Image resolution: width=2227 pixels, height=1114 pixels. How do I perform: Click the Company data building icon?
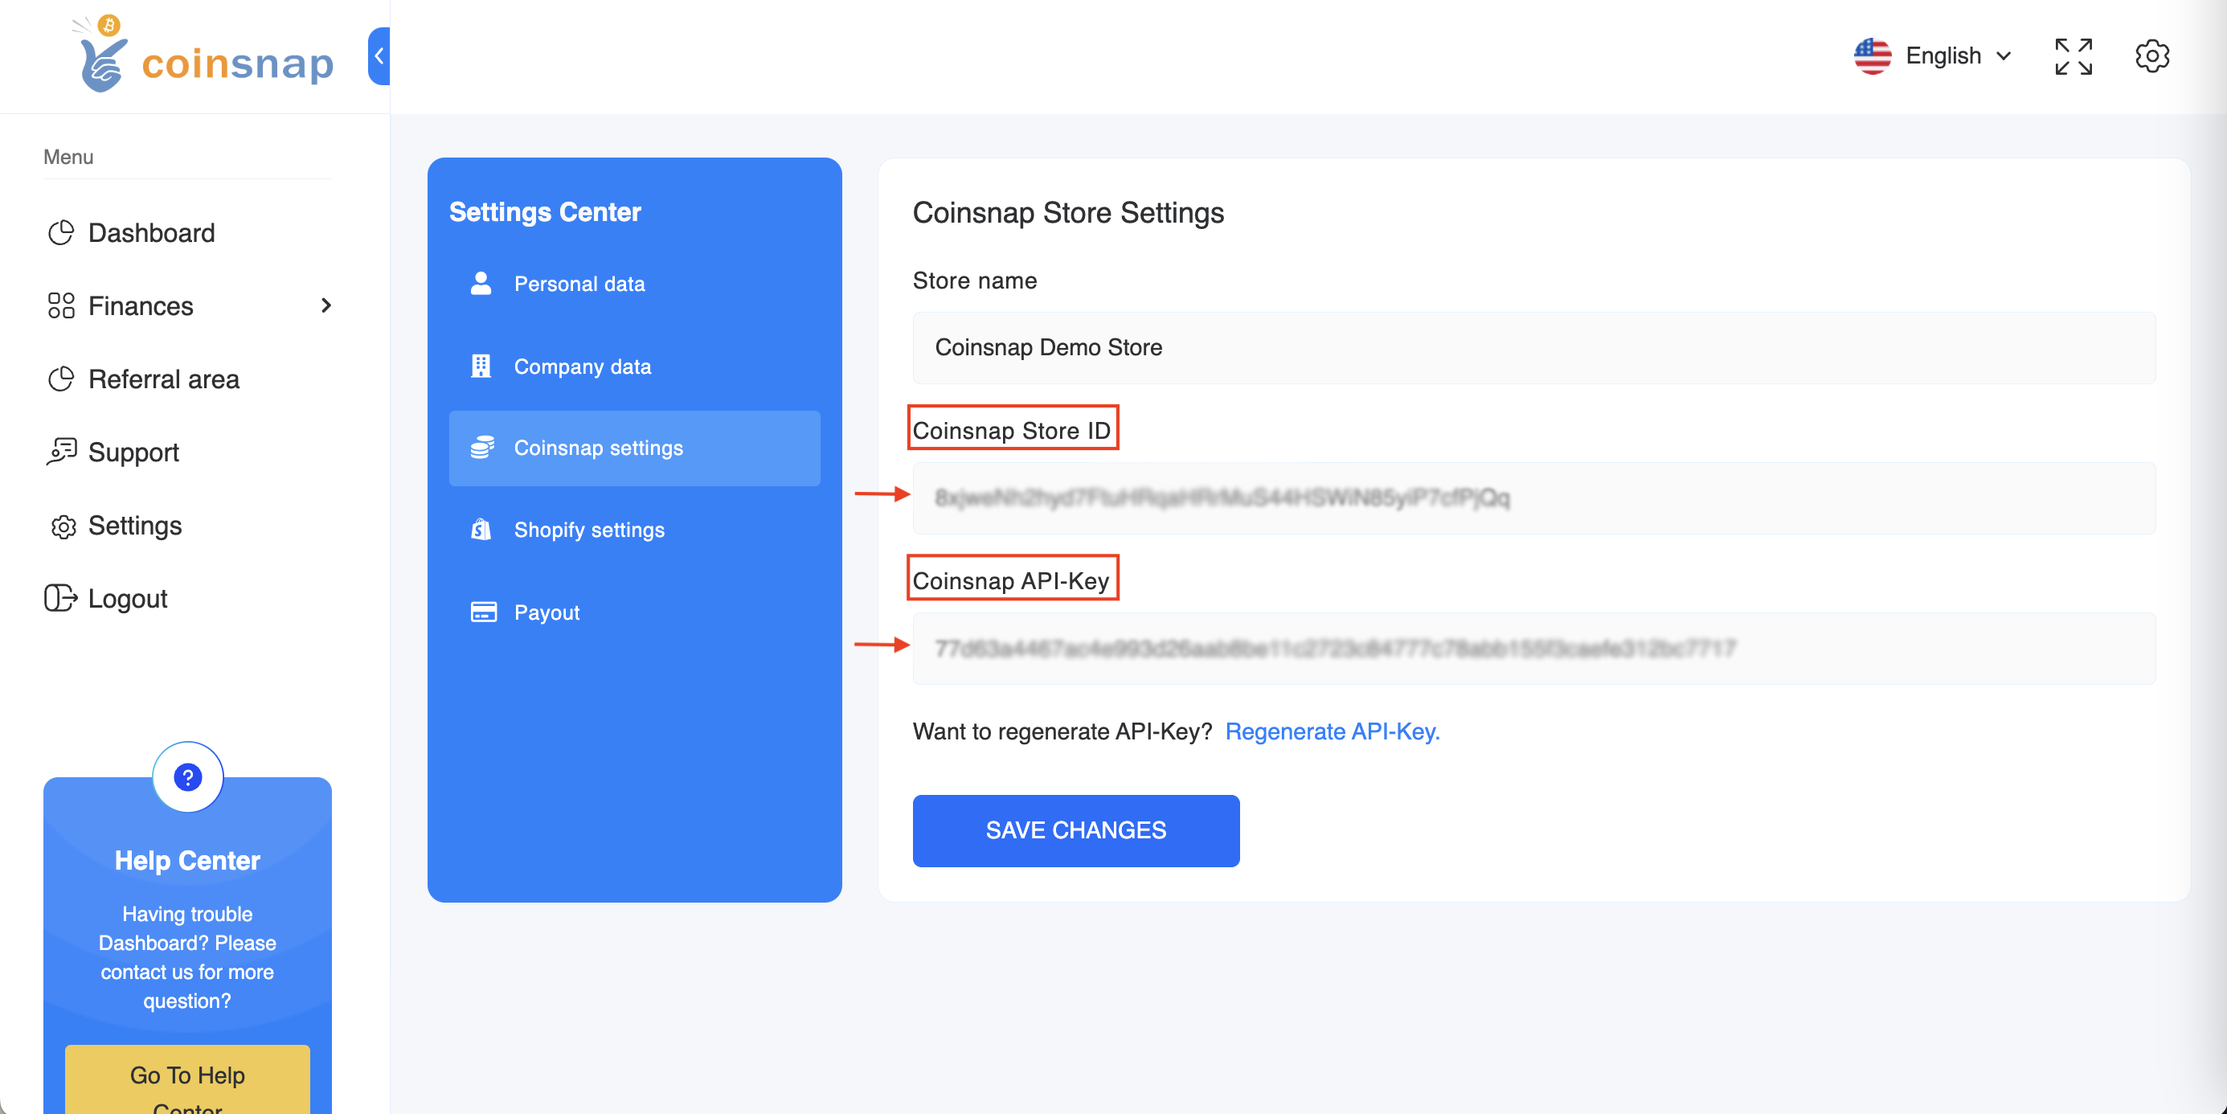[x=480, y=365]
